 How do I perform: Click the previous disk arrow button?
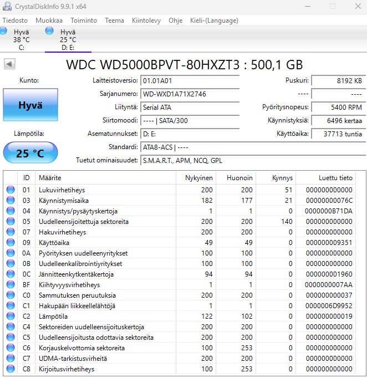tap(9, 64)
